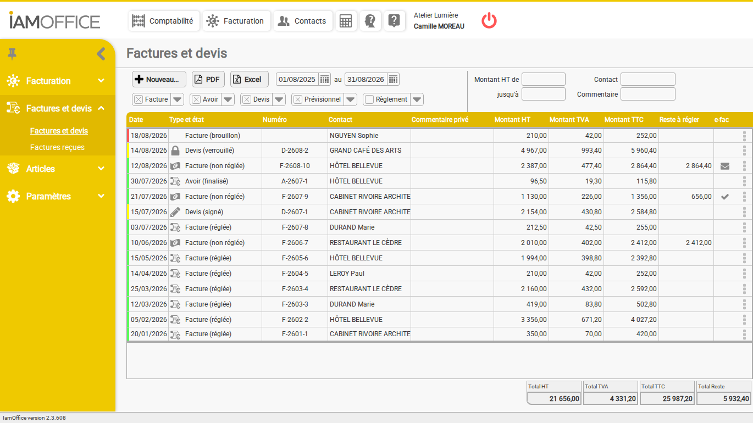The width and height of the screenshot is (753, 423).
Task: Click the red power logout icon
Action: [489, 21]
